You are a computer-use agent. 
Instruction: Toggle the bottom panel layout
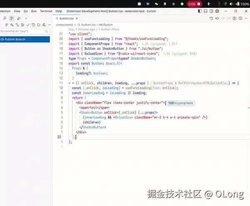click(x=206, y=11)
